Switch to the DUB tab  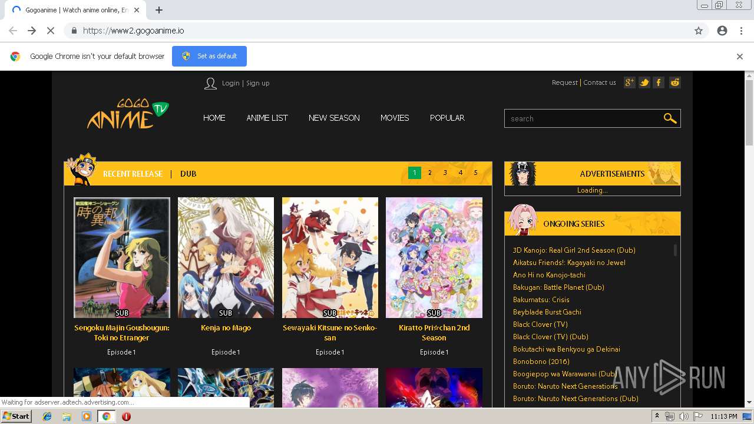click(188, 174)
